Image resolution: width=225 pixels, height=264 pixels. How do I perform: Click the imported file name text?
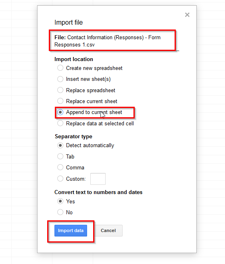point(108,41)
